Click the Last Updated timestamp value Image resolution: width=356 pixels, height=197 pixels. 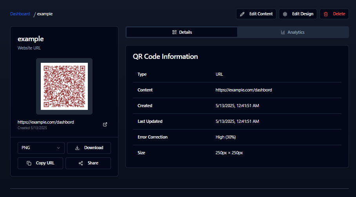[x=237, y=121]
